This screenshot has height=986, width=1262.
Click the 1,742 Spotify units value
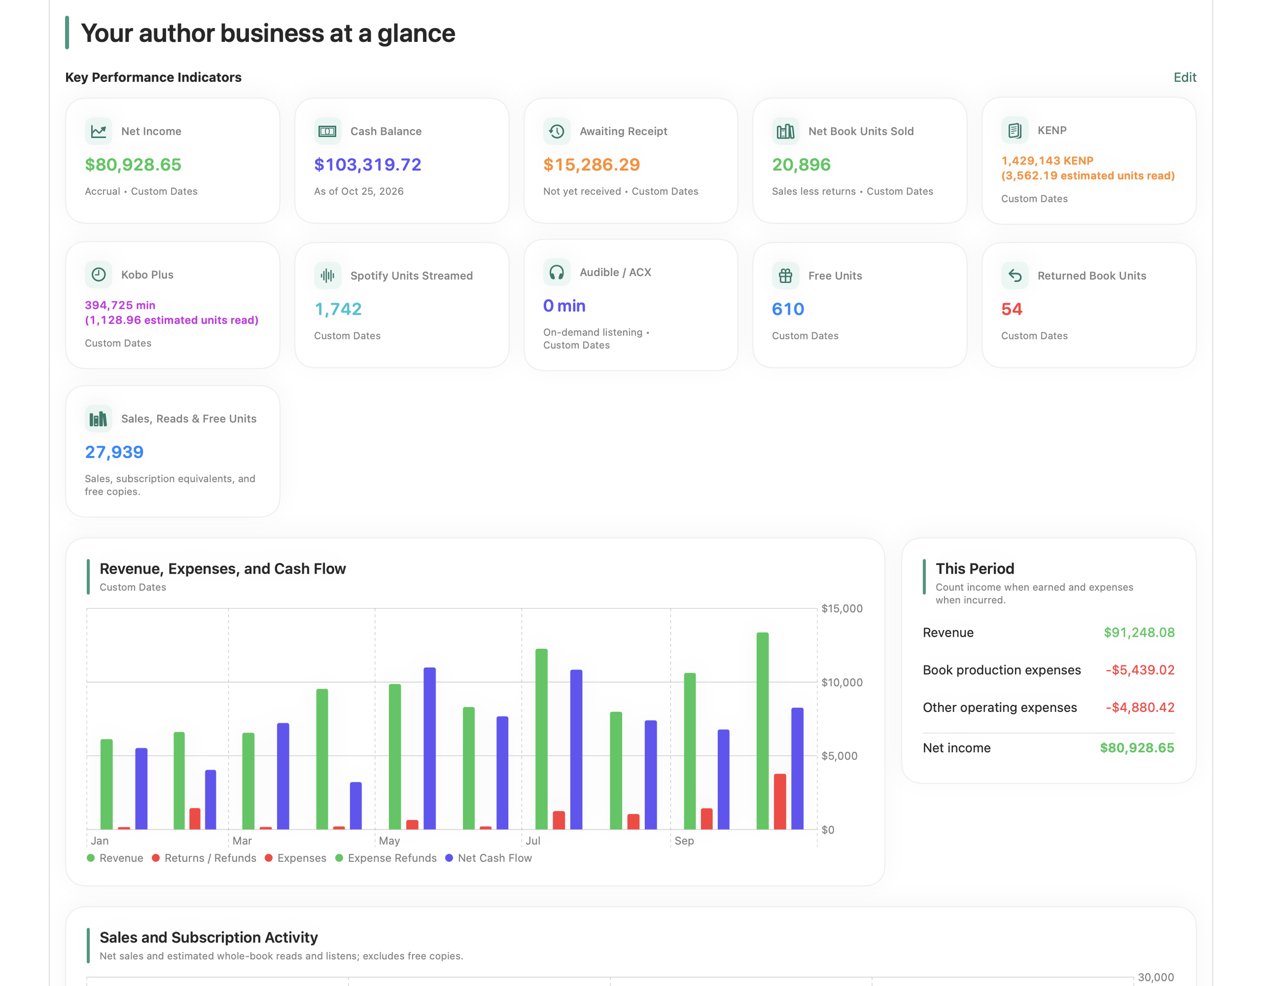(338, 309)
